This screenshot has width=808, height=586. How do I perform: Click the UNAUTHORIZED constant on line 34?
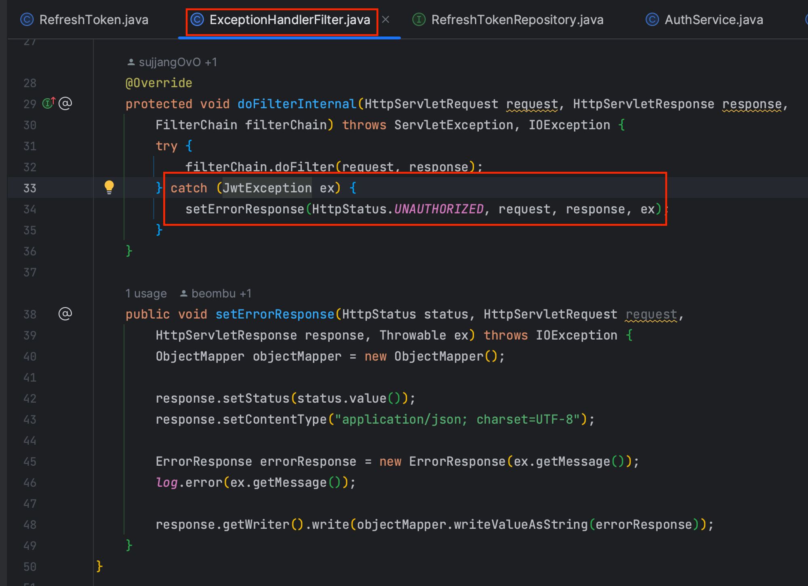[439, 209]
